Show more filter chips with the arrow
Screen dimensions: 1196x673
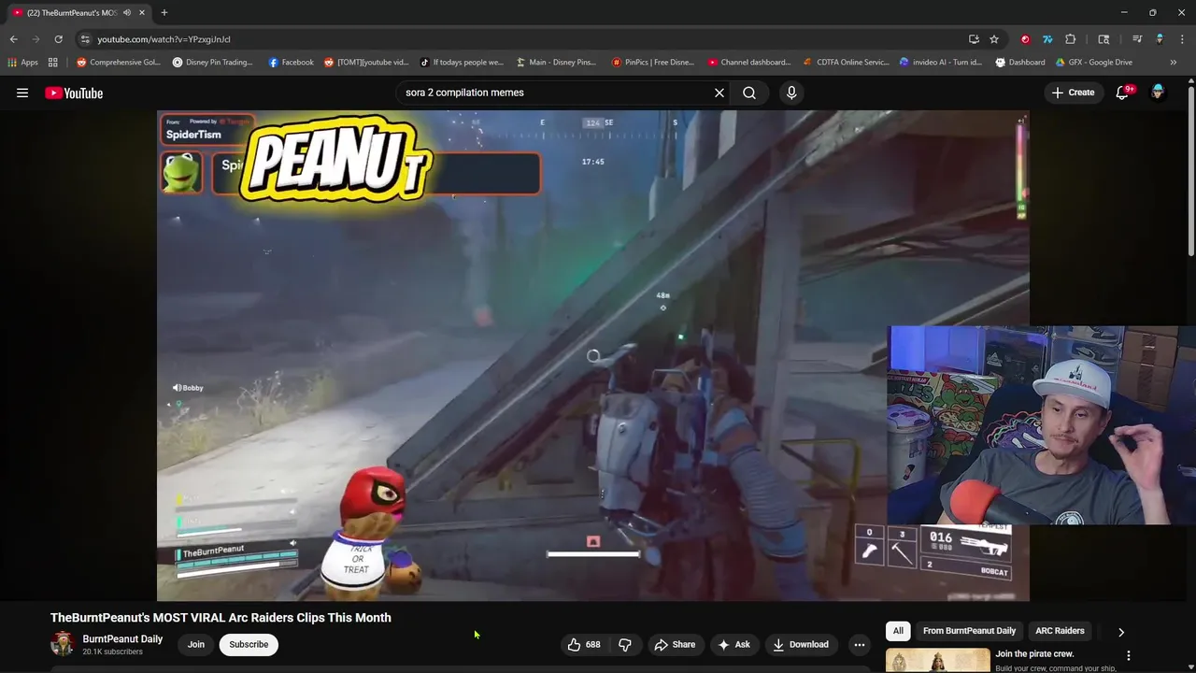pos(1121,632)
